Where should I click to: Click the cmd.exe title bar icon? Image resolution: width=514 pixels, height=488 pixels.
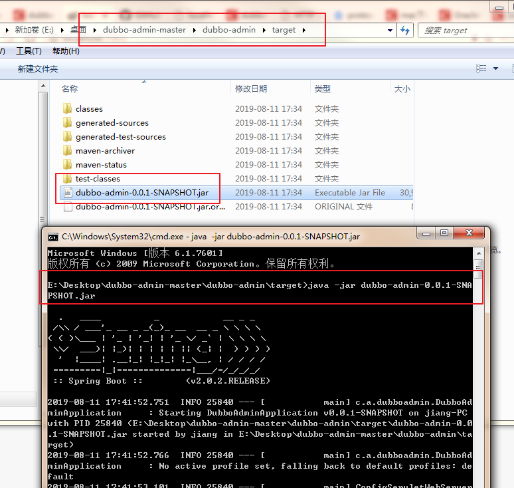pos(52,237)
